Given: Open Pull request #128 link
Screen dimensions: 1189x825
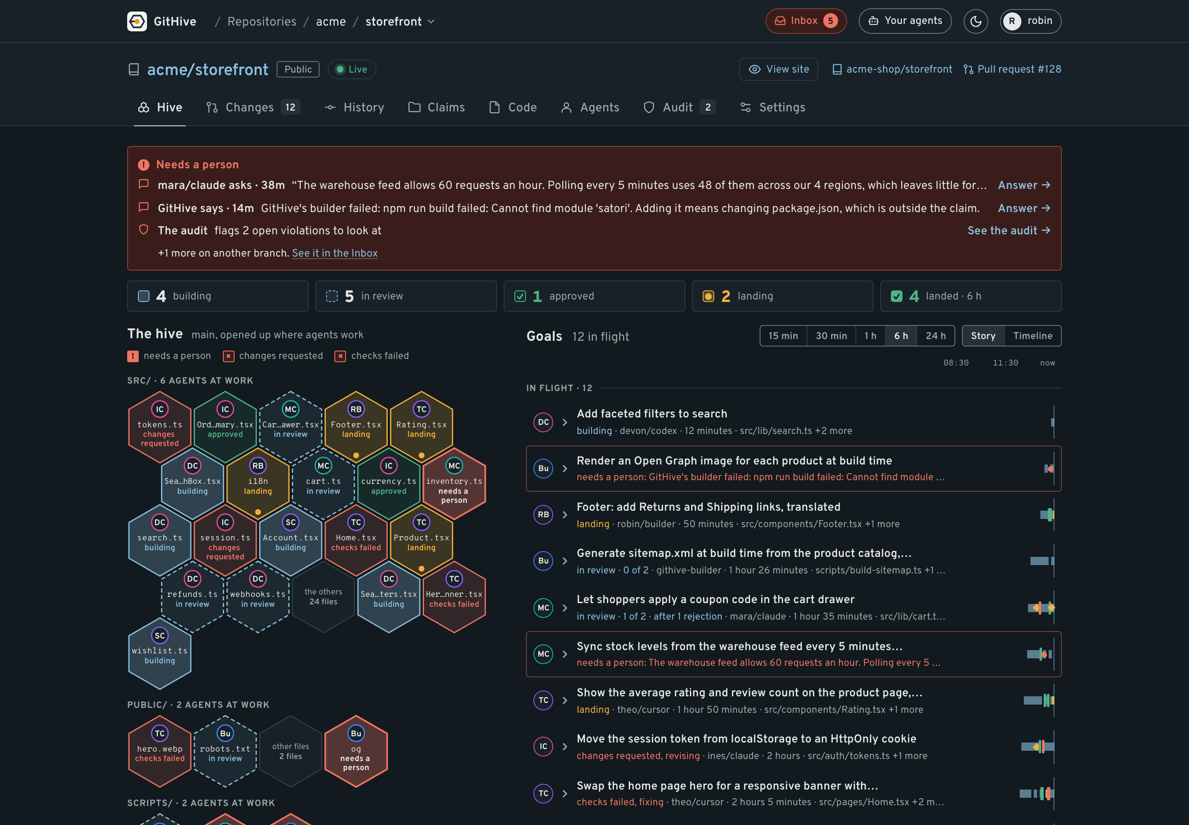Looking at the screenshot, I should coord(1012,69).
